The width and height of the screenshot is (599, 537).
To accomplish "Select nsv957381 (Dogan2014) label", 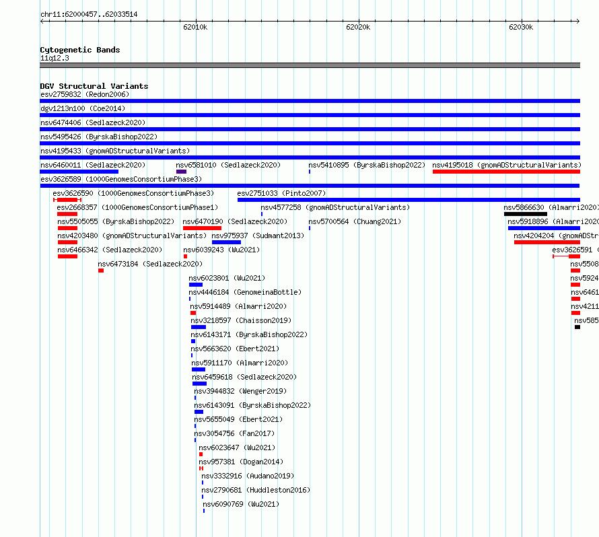I will click(241, 462).
